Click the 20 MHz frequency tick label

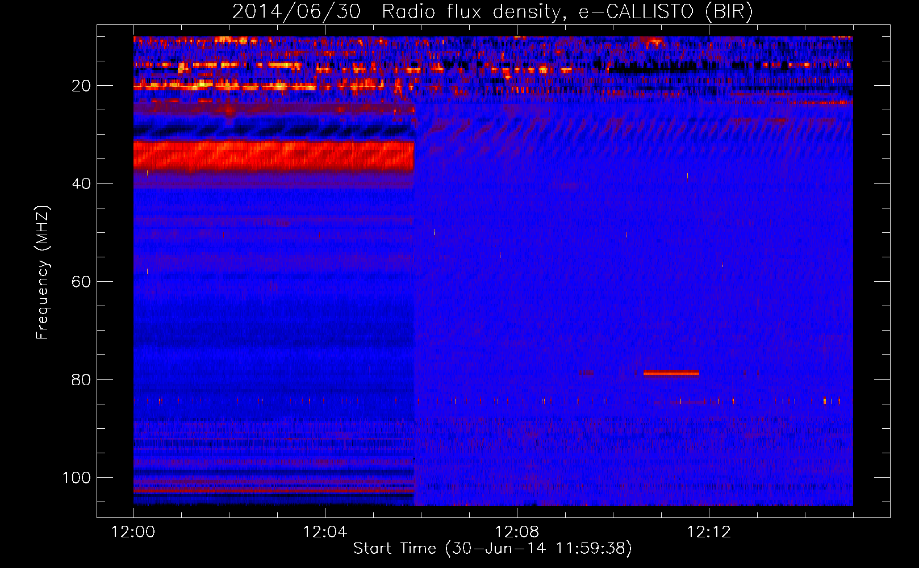tap(82, 86)
